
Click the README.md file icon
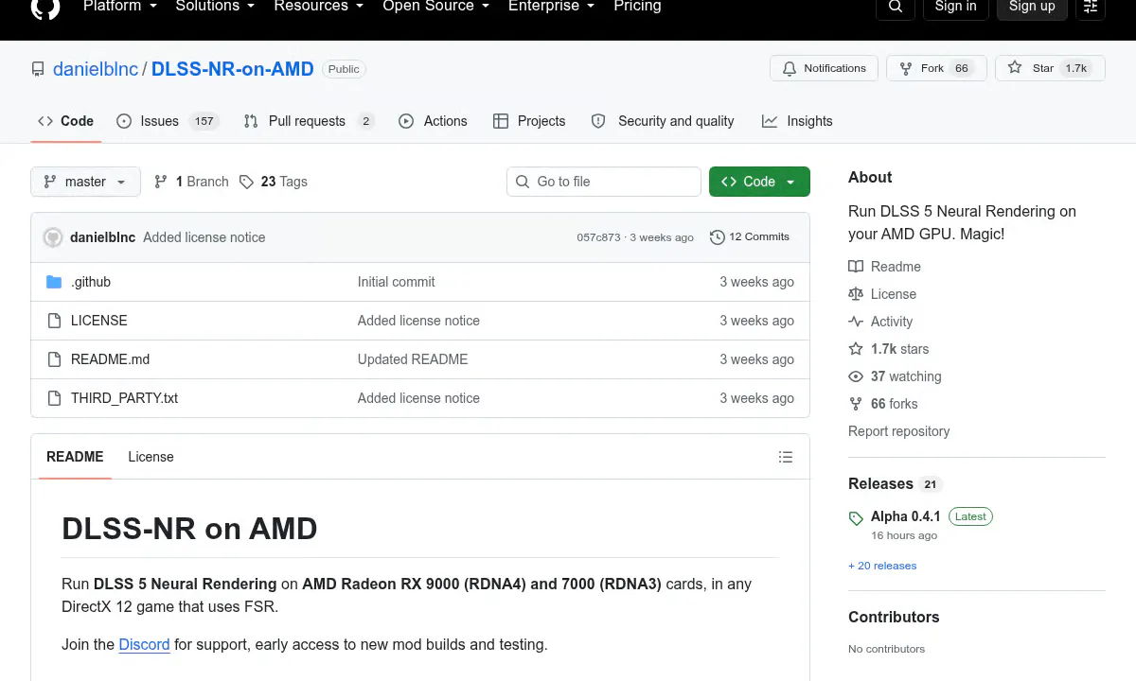pyautogui.click(x=54, y=359)
